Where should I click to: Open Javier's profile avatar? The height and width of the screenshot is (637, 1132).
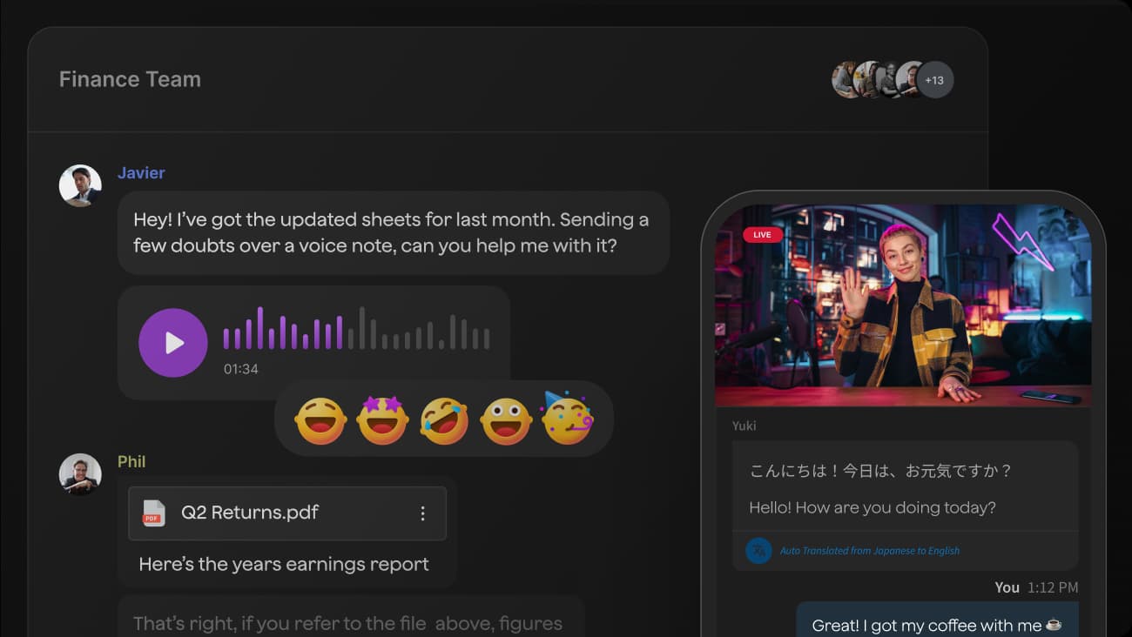click(80, 185)
